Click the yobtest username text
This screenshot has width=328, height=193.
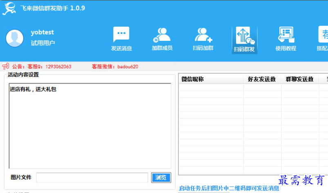(42, 32)
